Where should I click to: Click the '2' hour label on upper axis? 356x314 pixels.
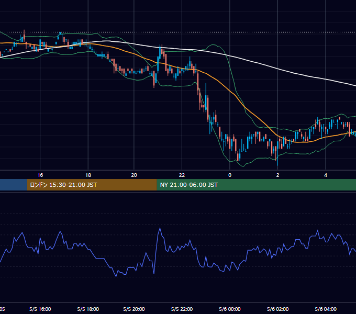click(277, 175)
